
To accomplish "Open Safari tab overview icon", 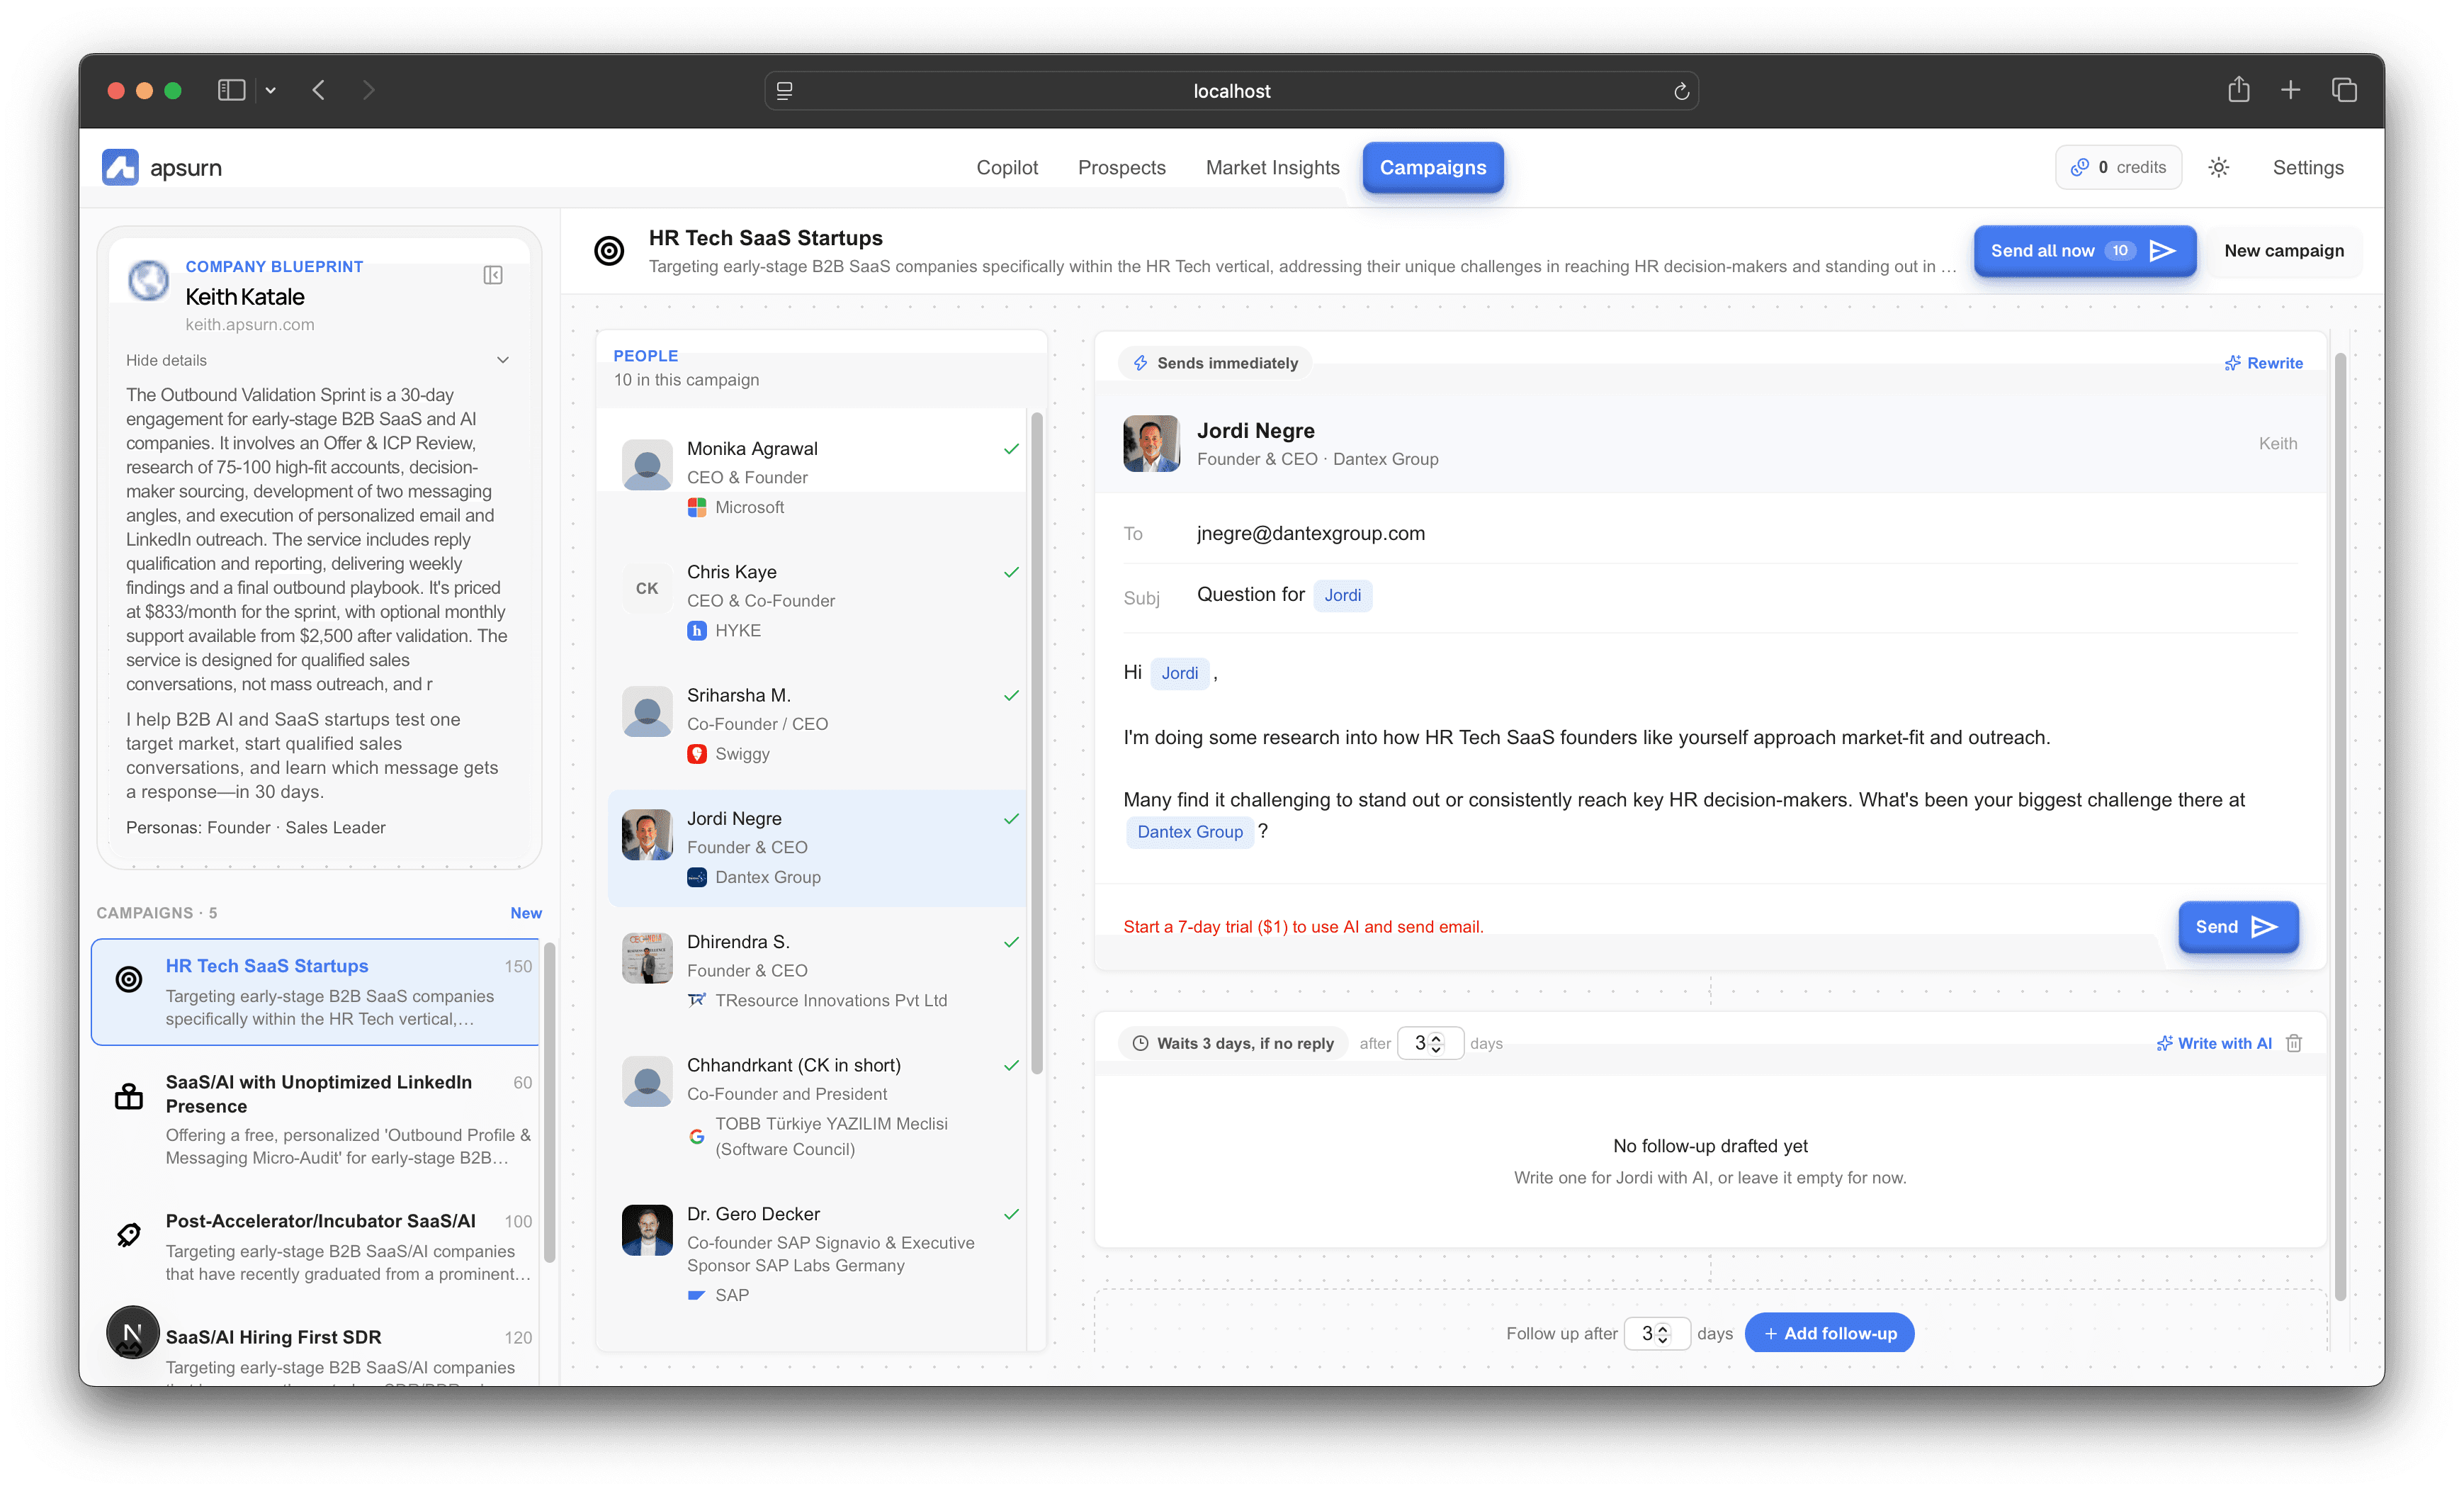I will 2344,90.
